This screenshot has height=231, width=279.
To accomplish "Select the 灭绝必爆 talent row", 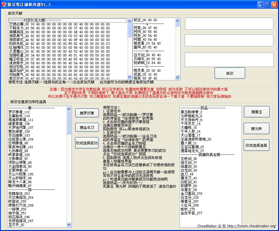I will [x=60, y=24].
